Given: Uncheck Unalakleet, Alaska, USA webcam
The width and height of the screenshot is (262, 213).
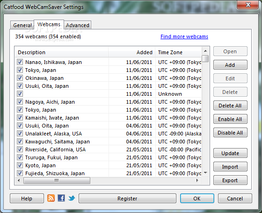Looking at the screenshot, I should (20, 134).
